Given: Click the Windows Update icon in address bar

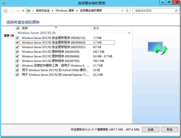Looking at the screenshot, I should [29, 11].
